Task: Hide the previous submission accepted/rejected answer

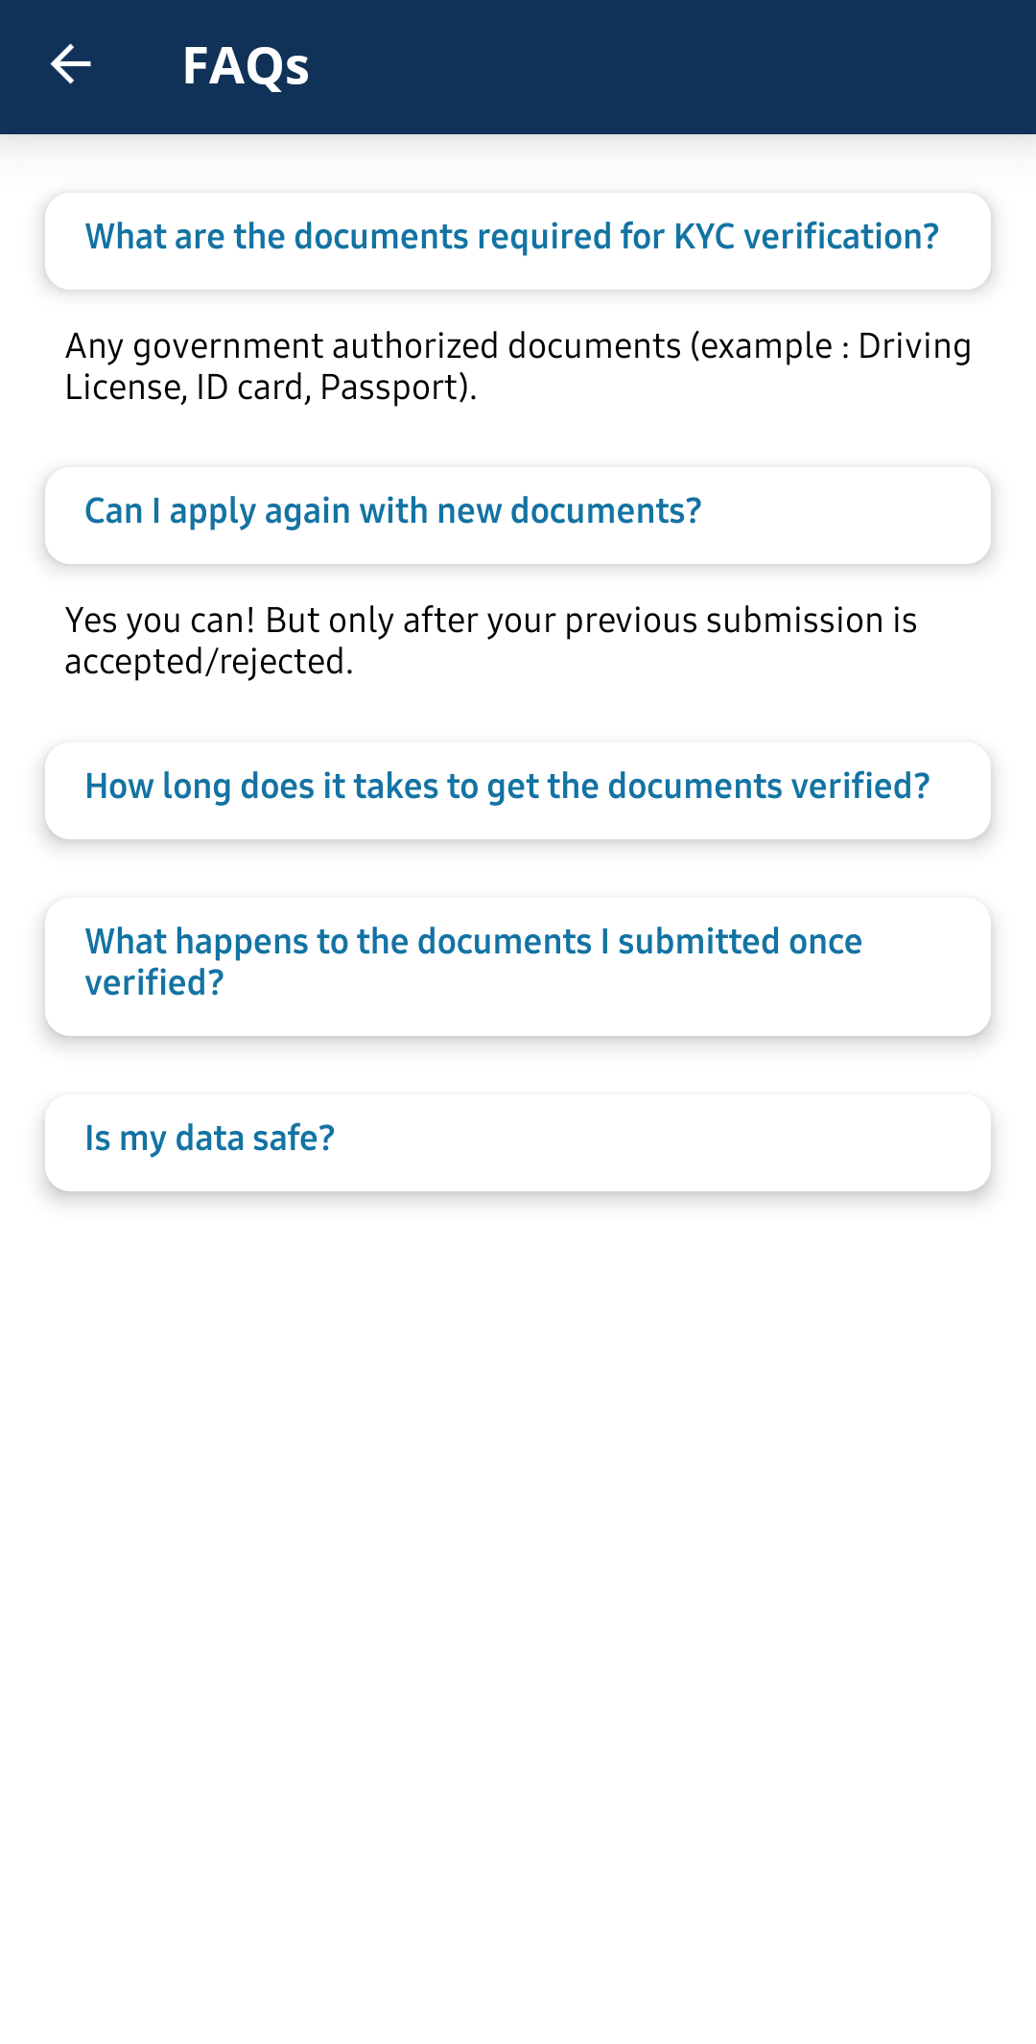Action: tap(517, 514)
